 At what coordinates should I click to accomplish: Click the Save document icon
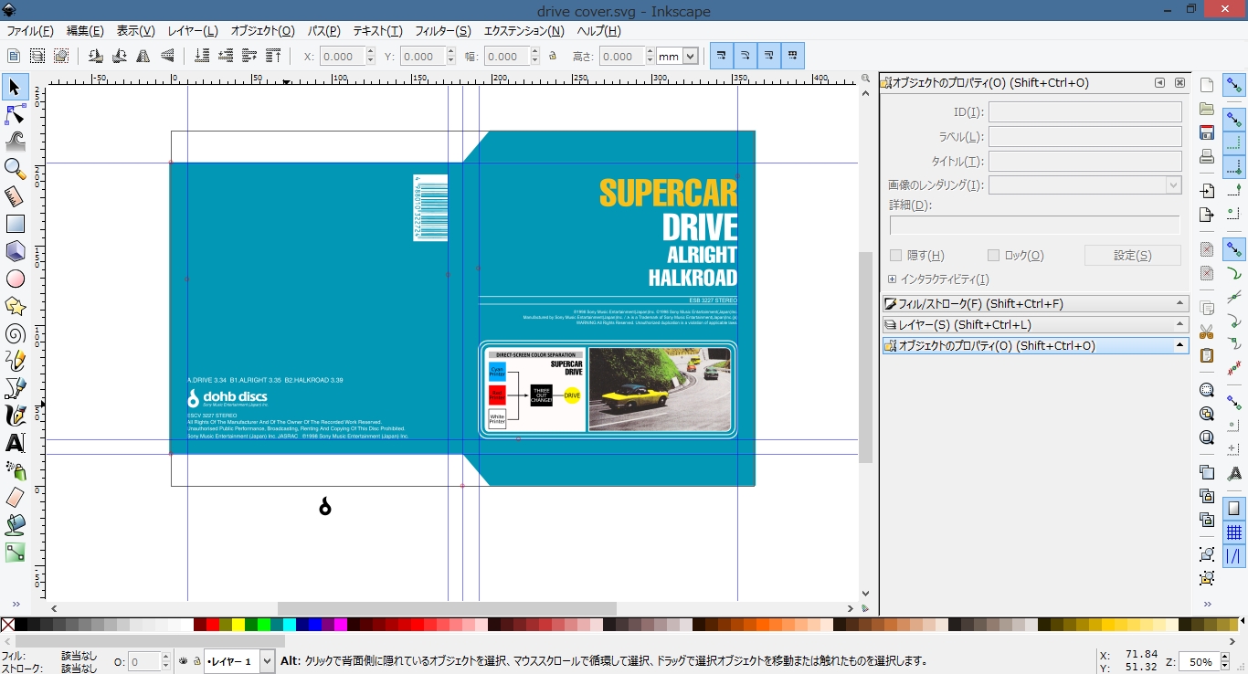point(1207,132)
